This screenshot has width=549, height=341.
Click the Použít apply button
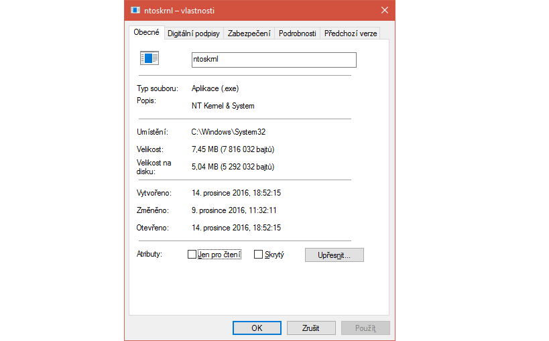(x=365, y=328)
